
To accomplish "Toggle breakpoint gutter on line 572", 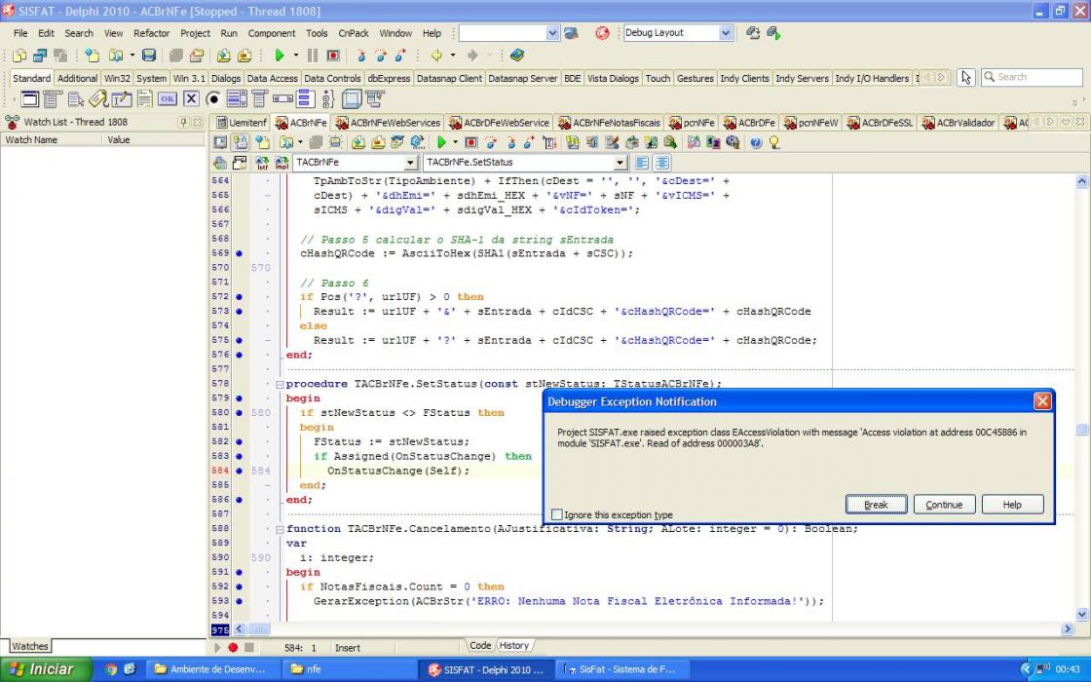I will [239, 296].
